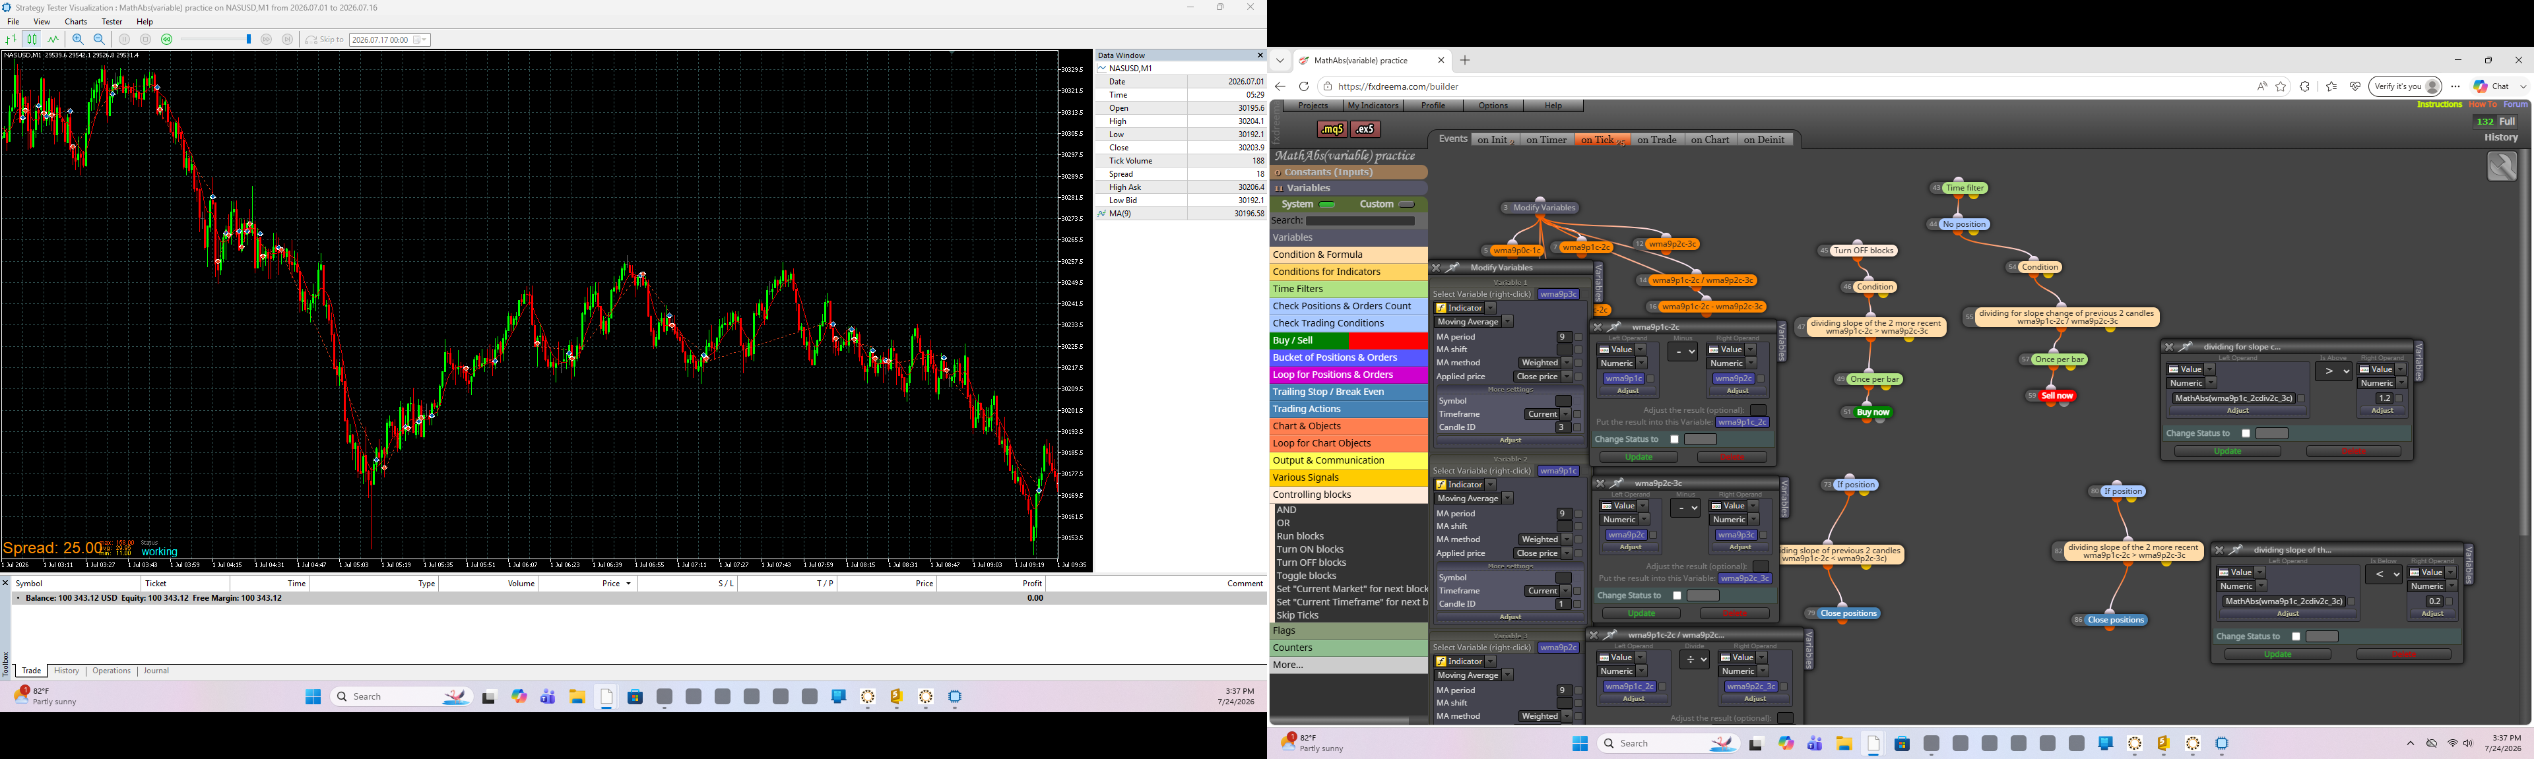Tick Change Status checkbox in wma9p2c-3c panel
The width and height of the screenshot is (2534, 759).
pos(1677,596)
